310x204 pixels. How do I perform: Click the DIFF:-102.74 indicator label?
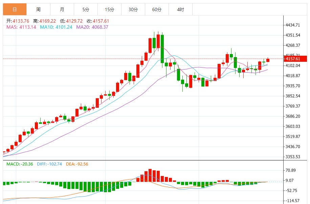(49, 164)
